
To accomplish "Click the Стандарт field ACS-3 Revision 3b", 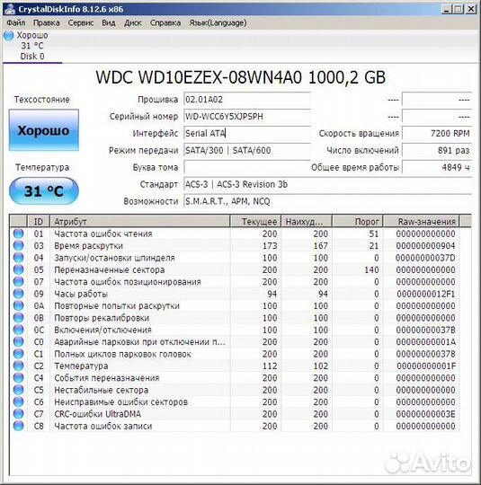I will pyautogui.click(x=327, y=184).
